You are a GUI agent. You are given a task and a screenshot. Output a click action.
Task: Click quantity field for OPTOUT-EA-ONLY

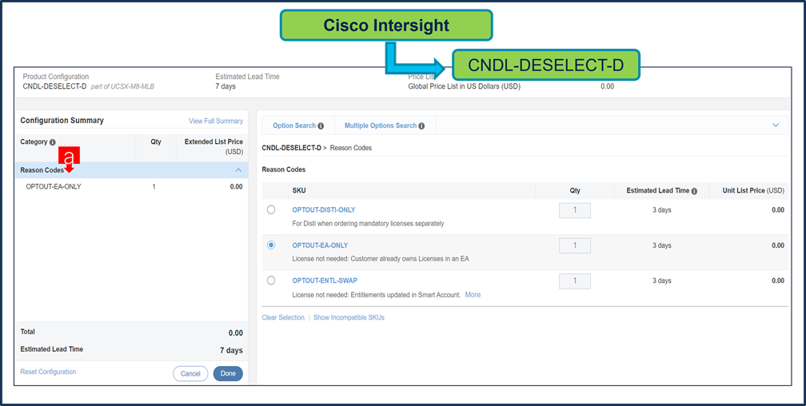coord(575,245)
